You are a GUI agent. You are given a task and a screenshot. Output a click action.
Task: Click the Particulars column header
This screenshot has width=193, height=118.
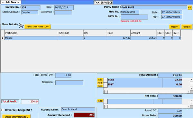(31, 33)
